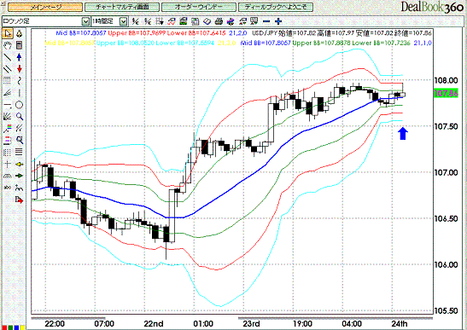Click the red arrow export icon
Screen dimensions: 467x330
coord(20,200)
